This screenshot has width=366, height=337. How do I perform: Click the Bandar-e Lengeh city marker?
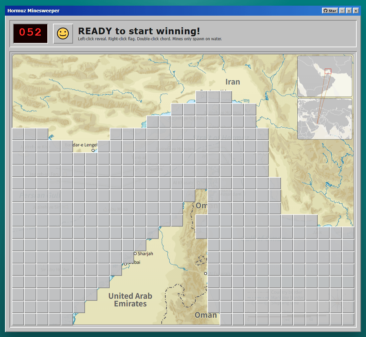click(93, 150)
